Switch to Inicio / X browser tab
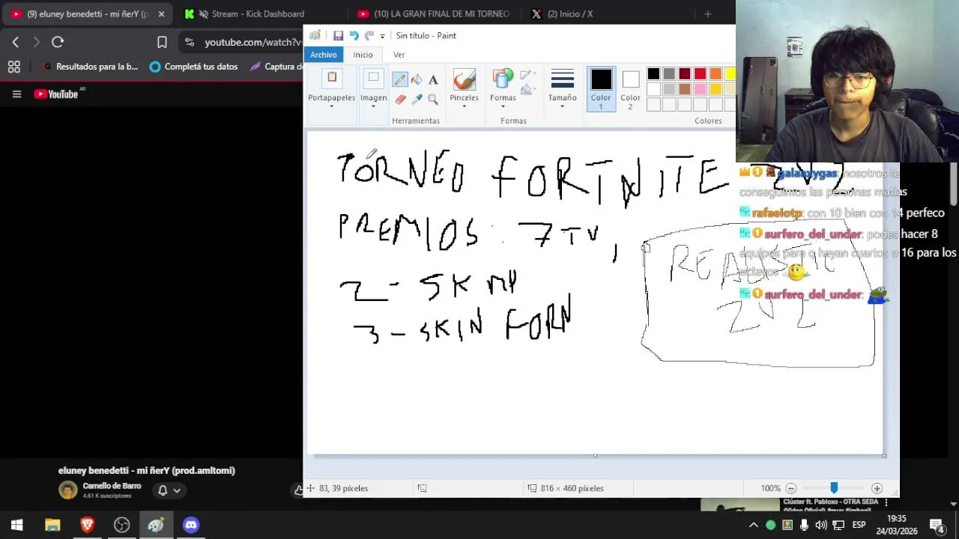959x539 pixels. 569,14
